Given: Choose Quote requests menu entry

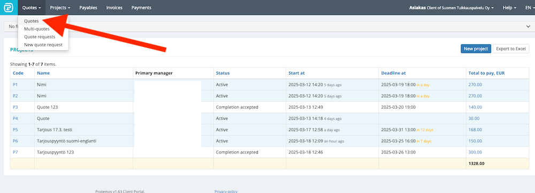Looking at the screenshot, I should coord(40,37).
